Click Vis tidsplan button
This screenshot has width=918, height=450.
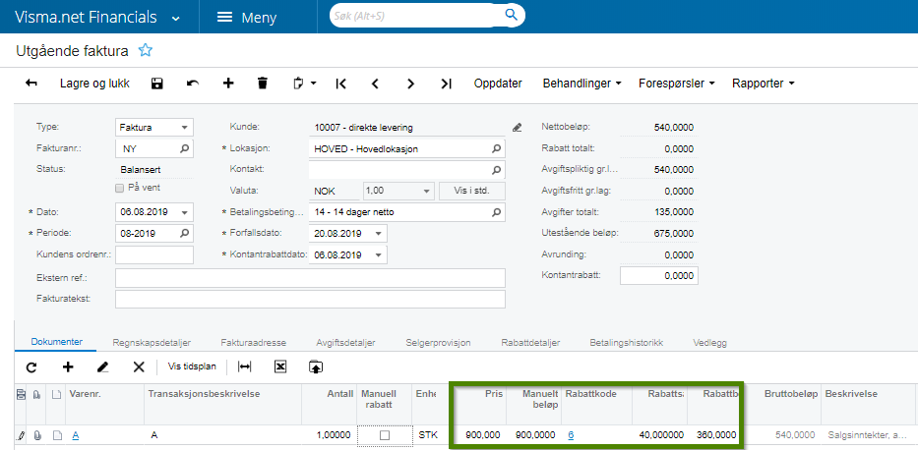pyautogui.click(x=192, y=367)
